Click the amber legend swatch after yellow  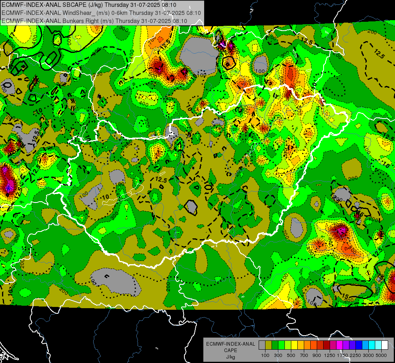pos(301,345)
